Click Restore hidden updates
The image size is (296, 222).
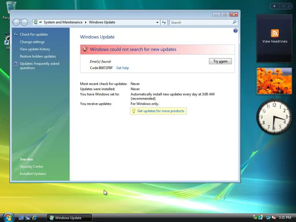coord(38,56)
